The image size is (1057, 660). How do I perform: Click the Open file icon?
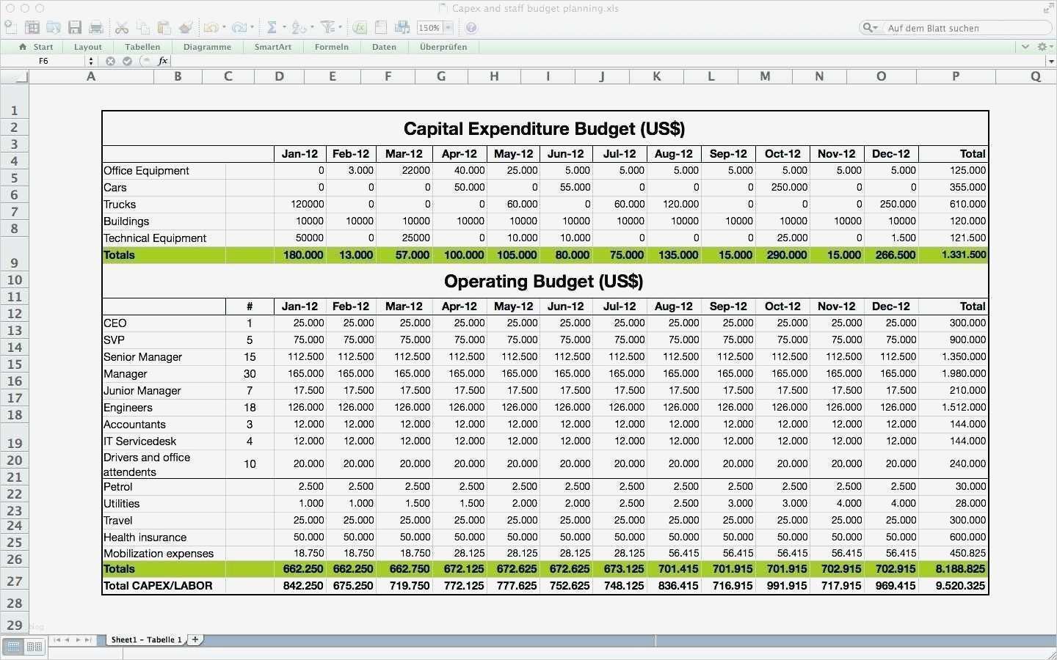(54, 27)
